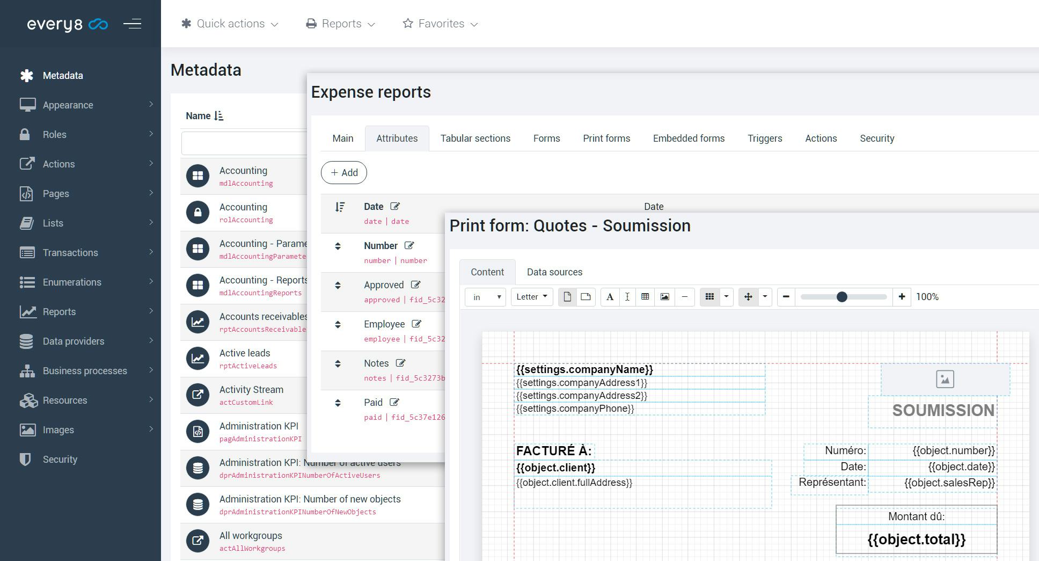Open the Letter paper size dropdown
The height and width of the screenshot is (561, 1039).
(x=531, y=296)
